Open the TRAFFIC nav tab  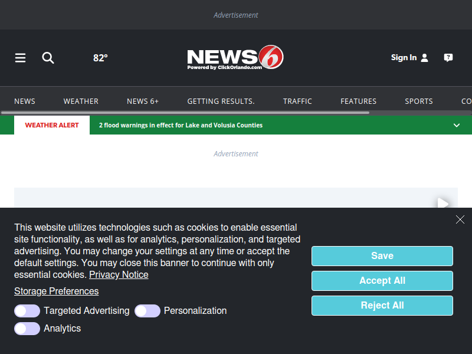click(297, 101)
